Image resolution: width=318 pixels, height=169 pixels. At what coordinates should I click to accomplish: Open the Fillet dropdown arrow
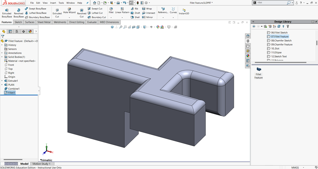(111, 18)
